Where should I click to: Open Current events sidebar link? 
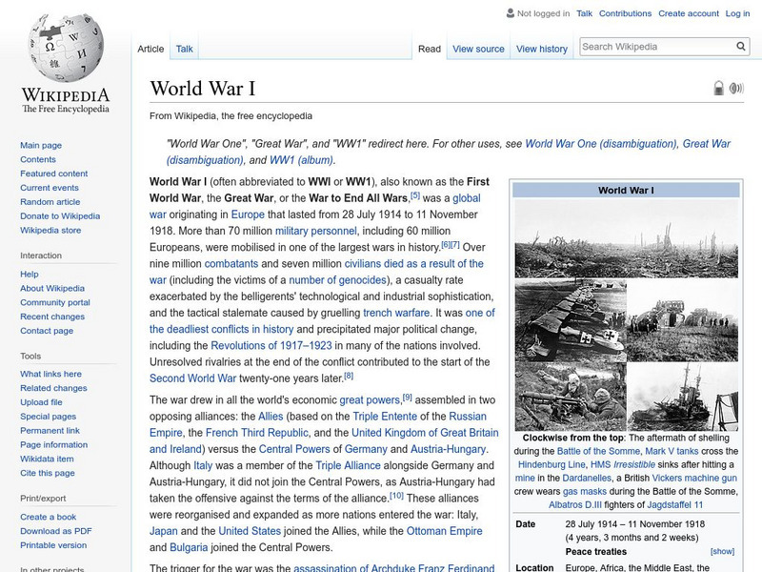coord(50,187)
